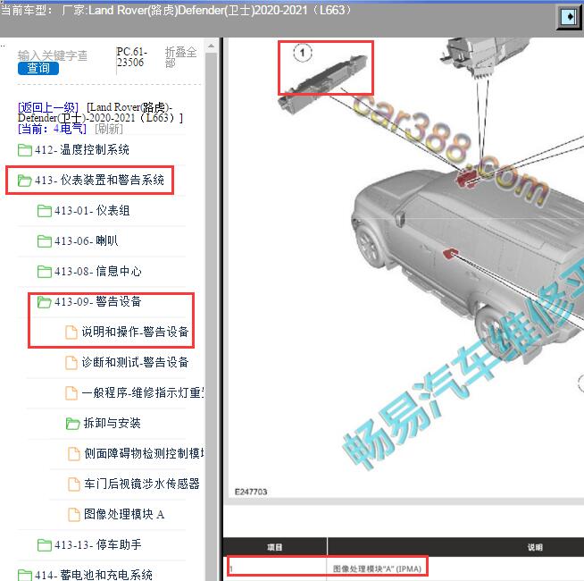Click document icon for 一般程序-维修指示灯重置
Image resolution: width=584 pixels, height=581 pixels.
[71, 393]
